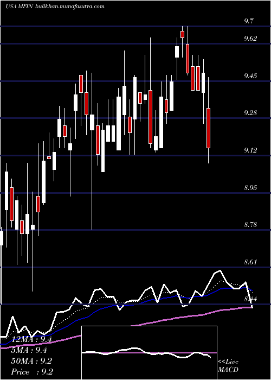
Task: Click the 9.45 price axis label
Action: [251, 75]
